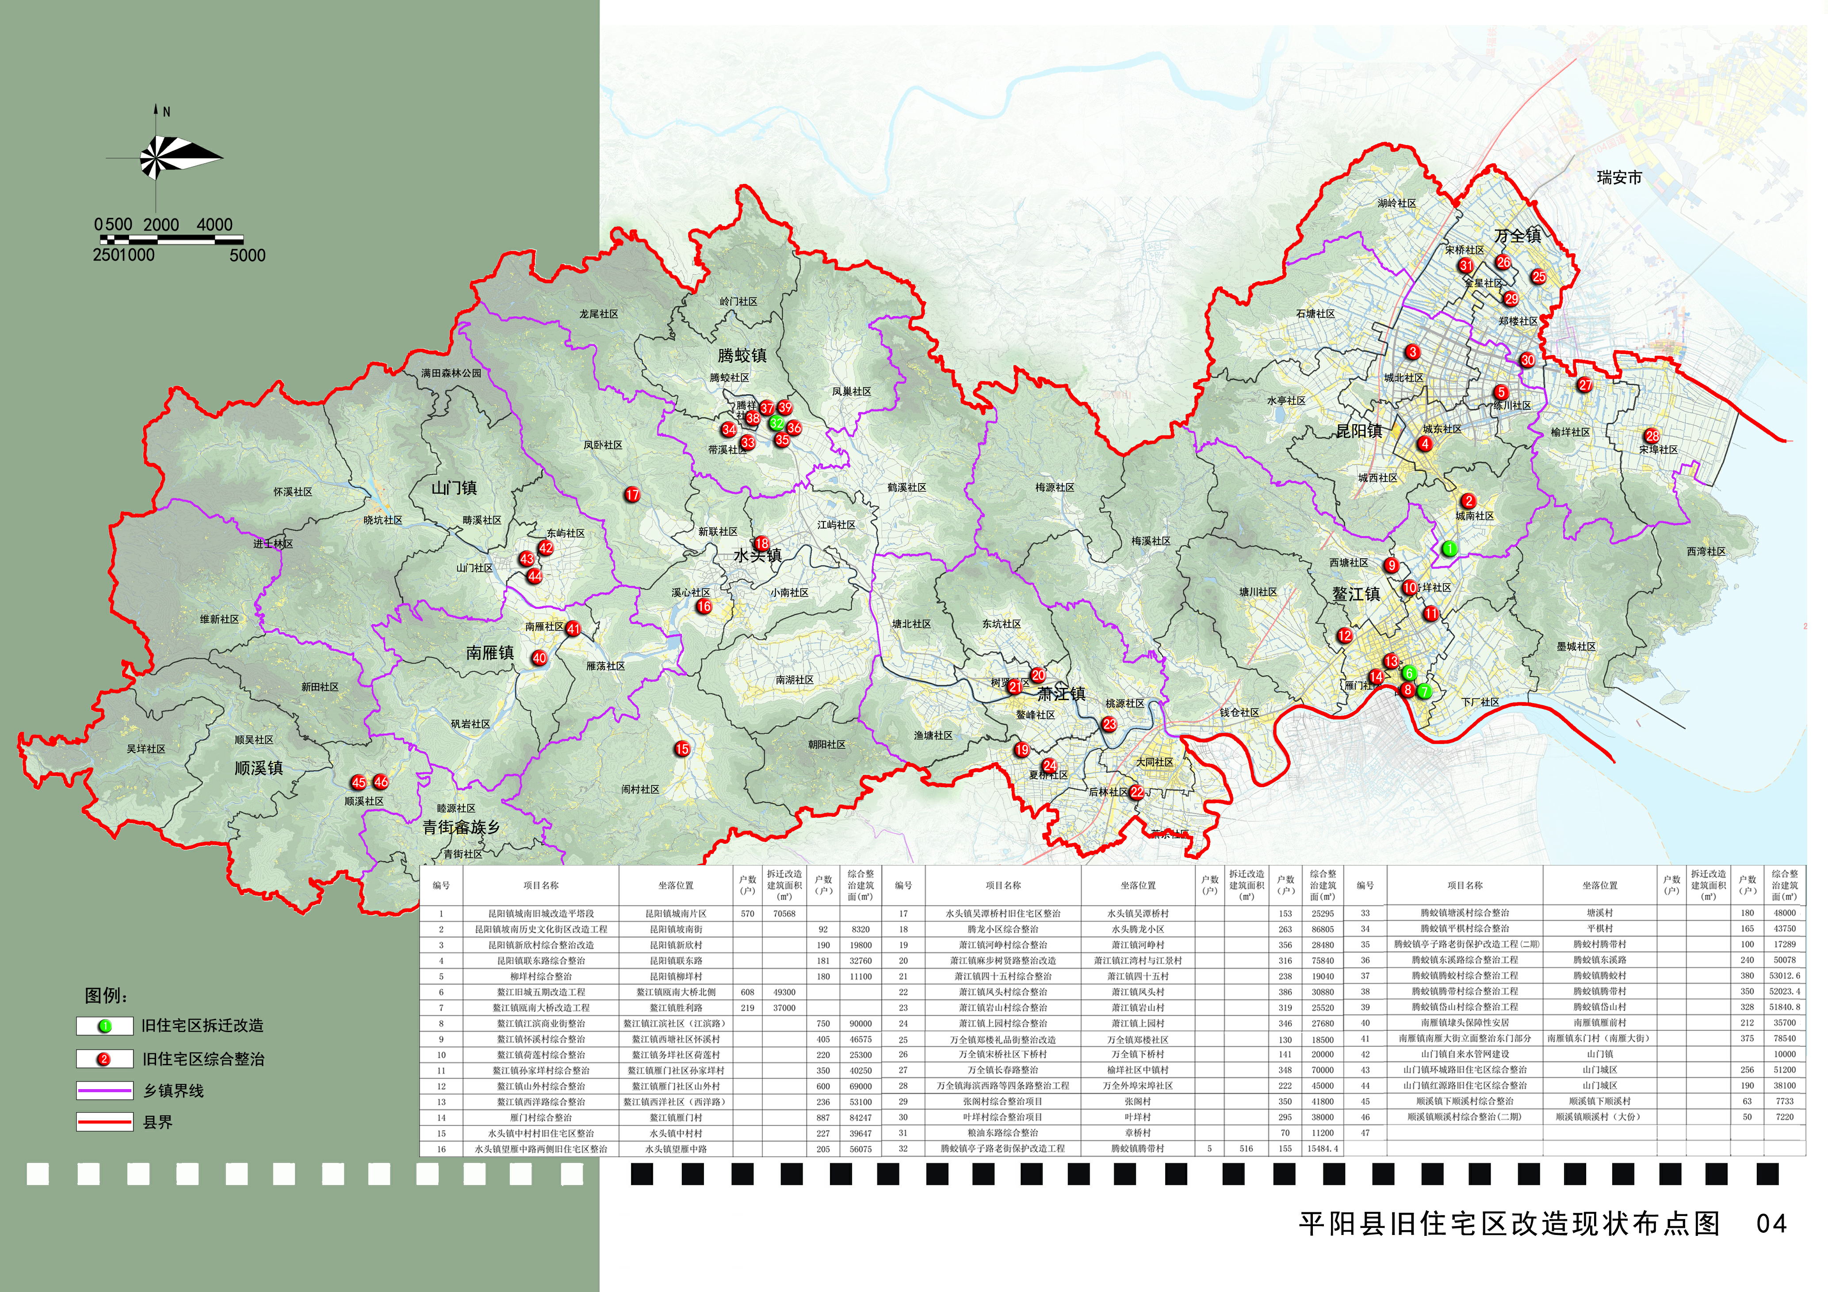Click the 乡镇界线 legend label
The width and height of the screenshot is (1828, 1292).
(174, 1090)
